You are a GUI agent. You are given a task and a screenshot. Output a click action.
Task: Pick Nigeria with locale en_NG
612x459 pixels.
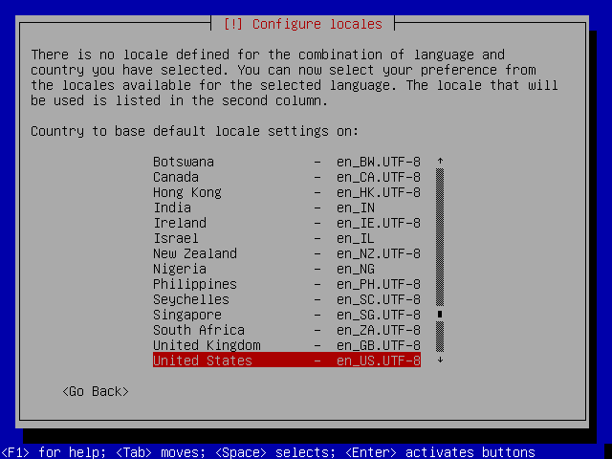point(286,269)
